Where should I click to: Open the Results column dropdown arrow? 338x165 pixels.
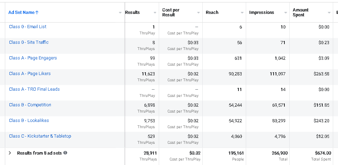pos(155,13)
